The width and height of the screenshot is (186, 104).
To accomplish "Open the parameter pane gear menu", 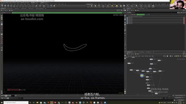I will pyautogui.click(x=178, y=12).
